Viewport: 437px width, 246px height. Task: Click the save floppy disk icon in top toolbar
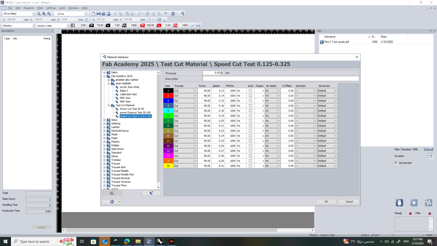[99, 14]
